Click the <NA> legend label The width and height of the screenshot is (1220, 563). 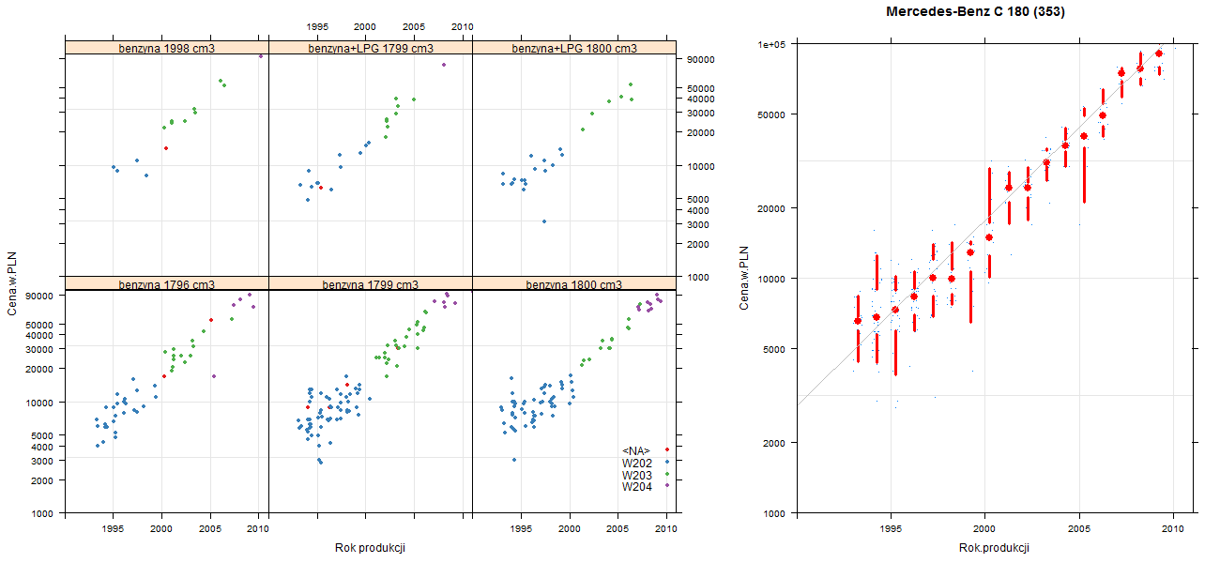point(636,451)
